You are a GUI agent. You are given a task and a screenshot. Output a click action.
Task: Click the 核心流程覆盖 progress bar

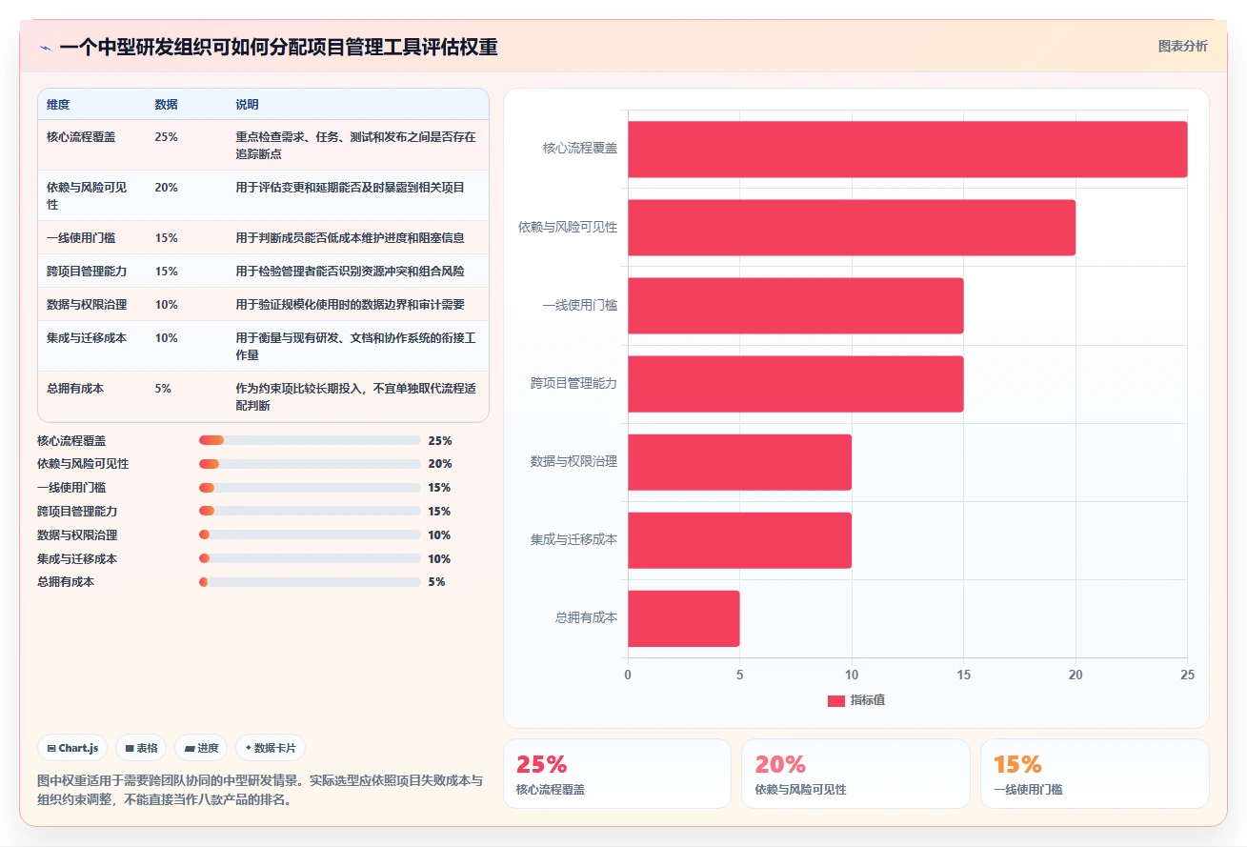coord(310,440)
